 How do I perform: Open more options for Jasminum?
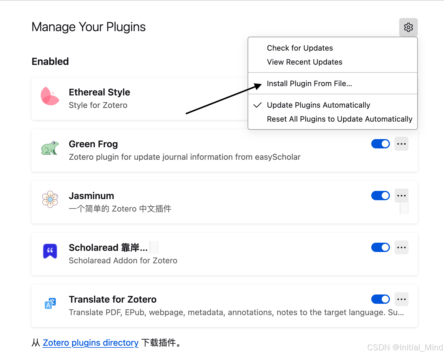click(x=401, y=196)
